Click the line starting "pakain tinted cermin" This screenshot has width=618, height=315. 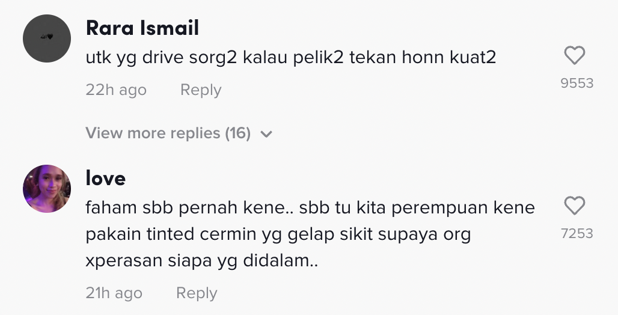(278, 234)
